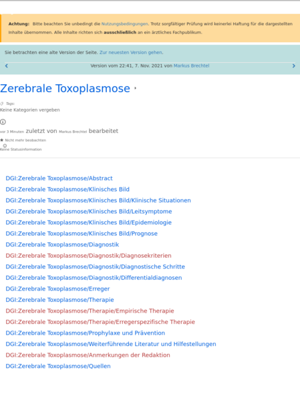Click the info icon above the edit info

click(x=3, y=122)
